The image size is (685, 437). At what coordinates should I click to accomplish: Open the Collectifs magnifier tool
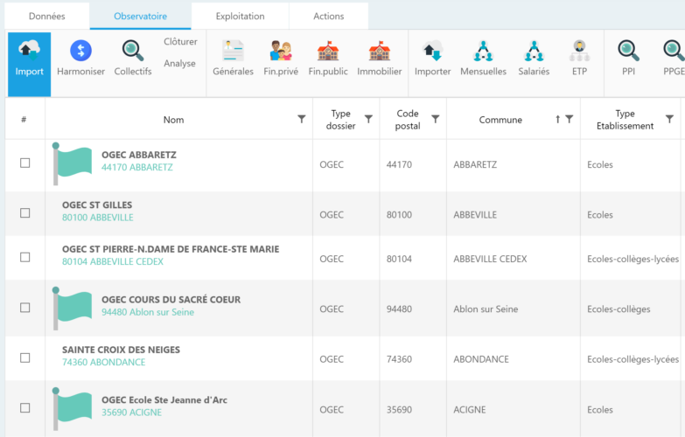[133, 58]
